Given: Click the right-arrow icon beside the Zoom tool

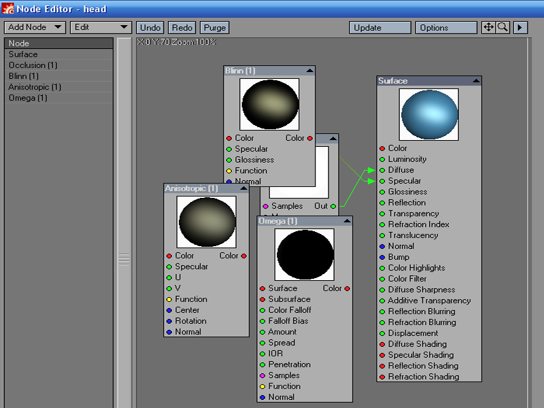Looking at the screenshot, I should pos(520,27).
